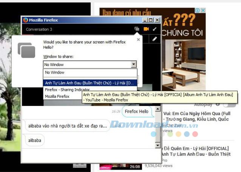Click the scroll down arrow in chat
This screenshot has height=172, width=241.
158,145
